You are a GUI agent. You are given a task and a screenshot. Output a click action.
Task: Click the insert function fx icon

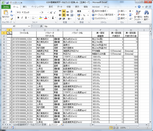(x=41, y=26)
